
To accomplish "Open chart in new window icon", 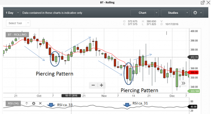I will pos(203,2).
